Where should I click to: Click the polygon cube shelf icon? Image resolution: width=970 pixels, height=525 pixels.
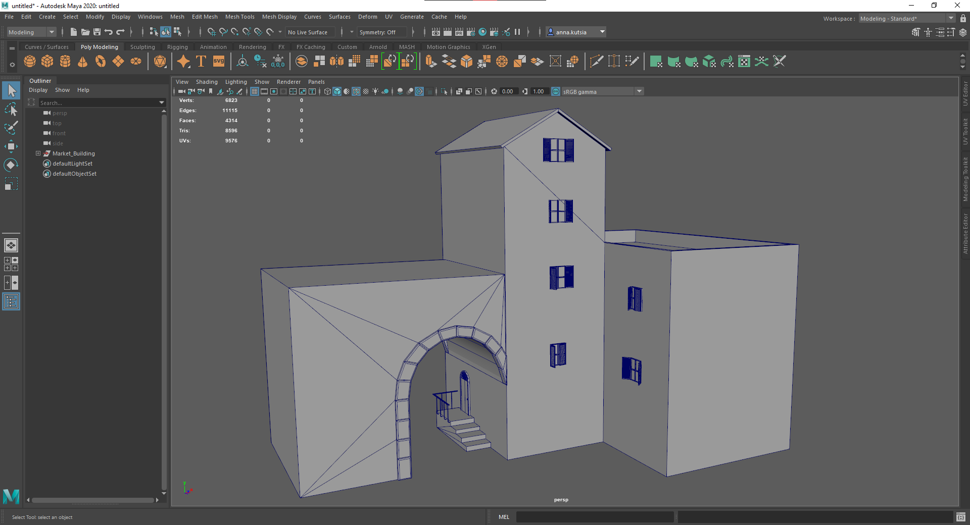click(47, 62)
